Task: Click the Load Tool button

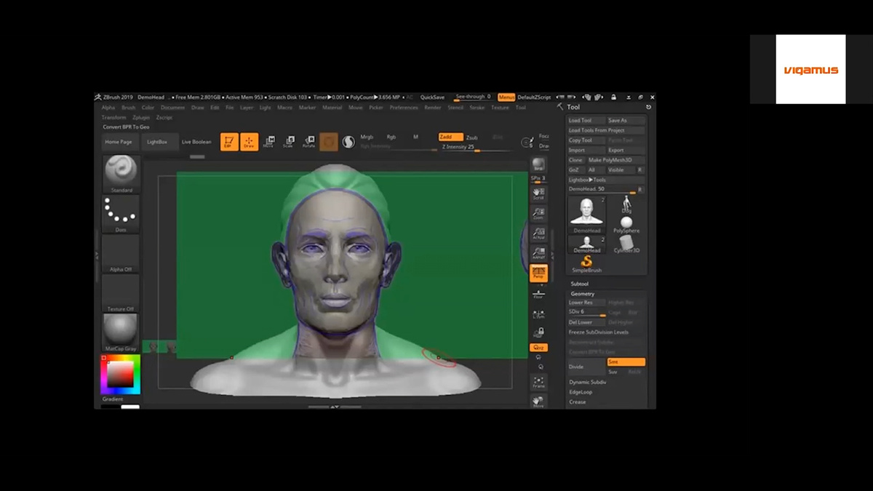Action: [581, 121]
